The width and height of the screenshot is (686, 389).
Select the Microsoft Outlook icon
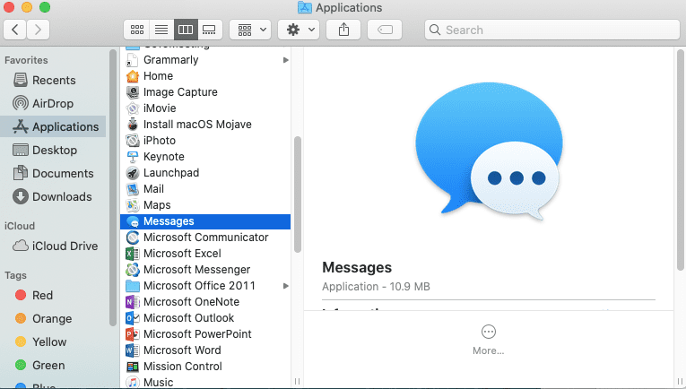(133, 318)
